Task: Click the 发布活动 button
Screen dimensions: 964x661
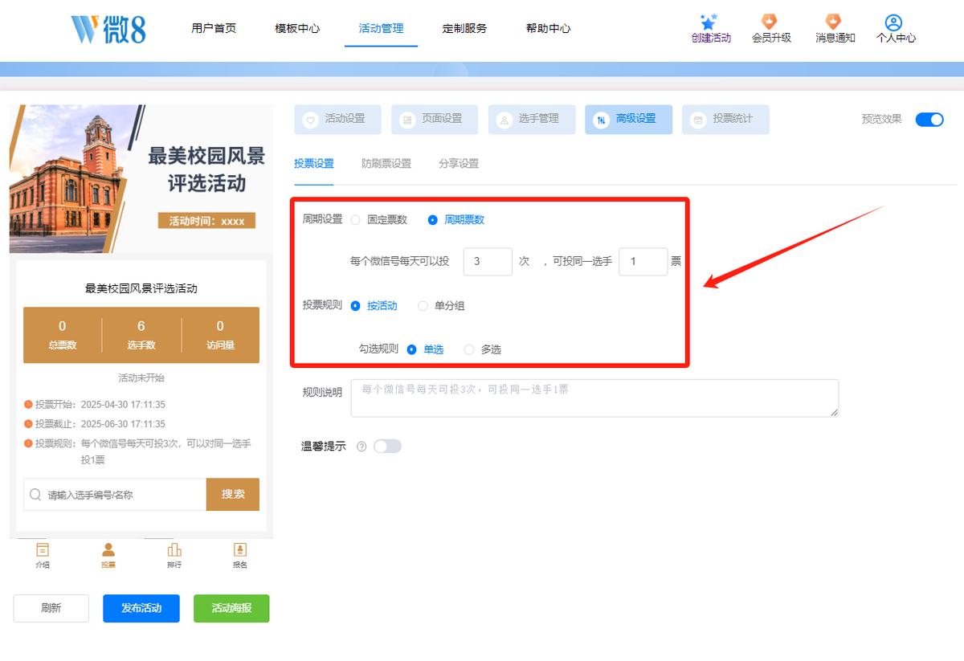Action: point(141,609)
